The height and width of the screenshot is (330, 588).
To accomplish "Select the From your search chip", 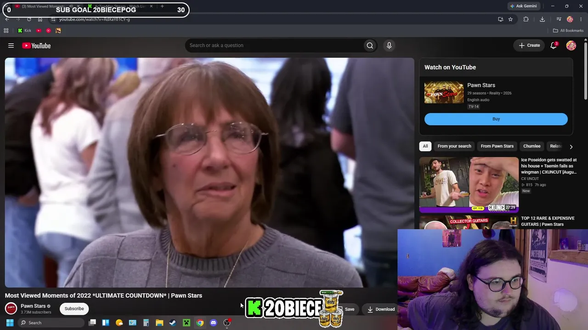I will pos(454,146).
